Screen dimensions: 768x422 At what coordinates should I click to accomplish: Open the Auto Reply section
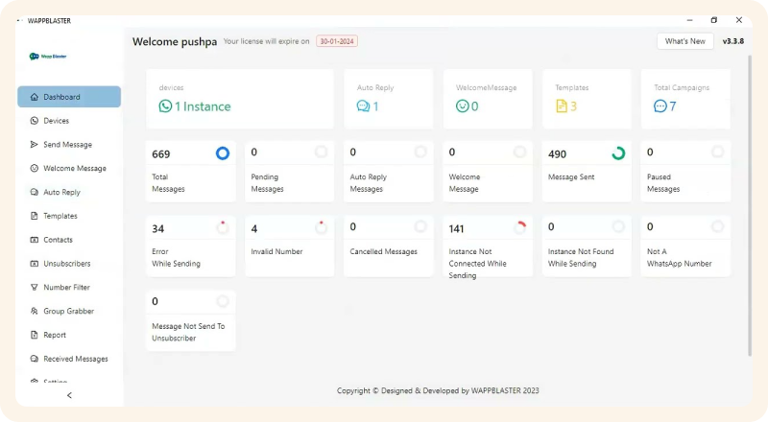click(69, 192)
